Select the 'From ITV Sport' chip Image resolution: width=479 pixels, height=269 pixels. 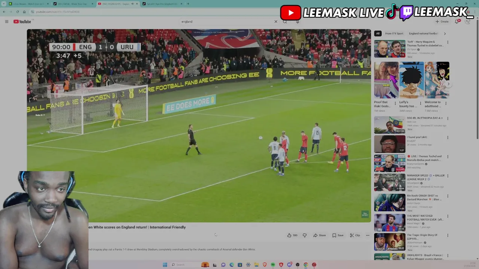tap(394, 34)
